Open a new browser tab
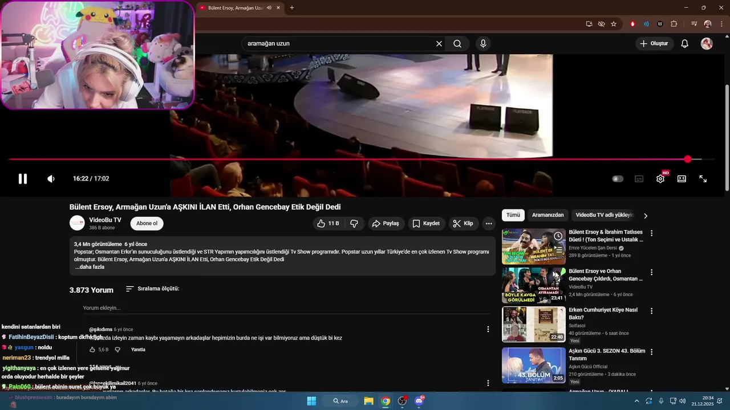The width and height of the screenshot is (730, 410). click(x=292, y=8)
